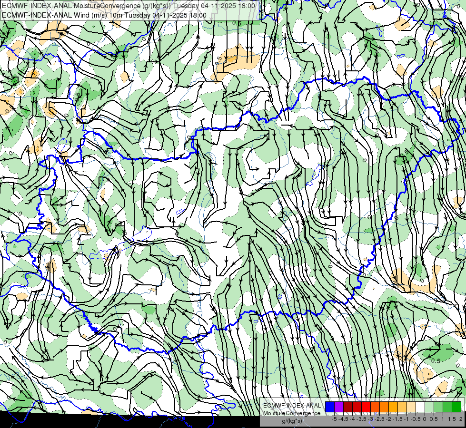Screen dimensions: 466x428
Task: Click the darkest green legend swatch
Action: pos(456,407)
